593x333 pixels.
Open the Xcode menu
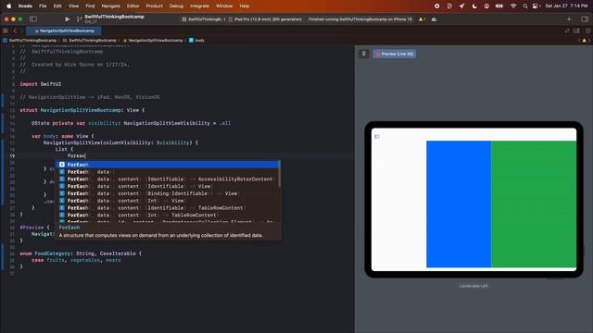[25, 6]
